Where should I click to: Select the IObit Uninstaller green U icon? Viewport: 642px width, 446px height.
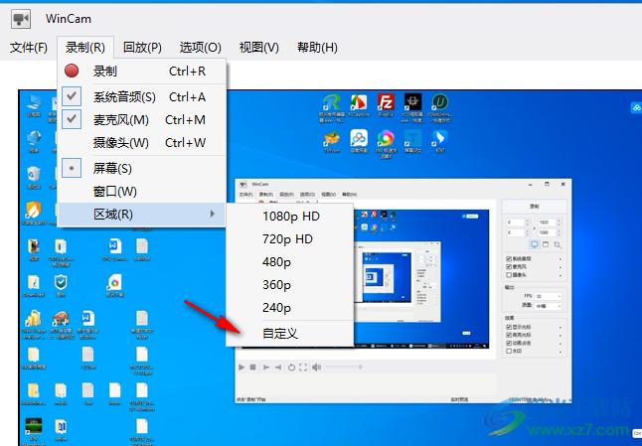click(x=440, y=102)
